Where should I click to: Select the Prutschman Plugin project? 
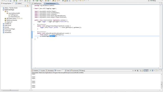click(9, 29)
